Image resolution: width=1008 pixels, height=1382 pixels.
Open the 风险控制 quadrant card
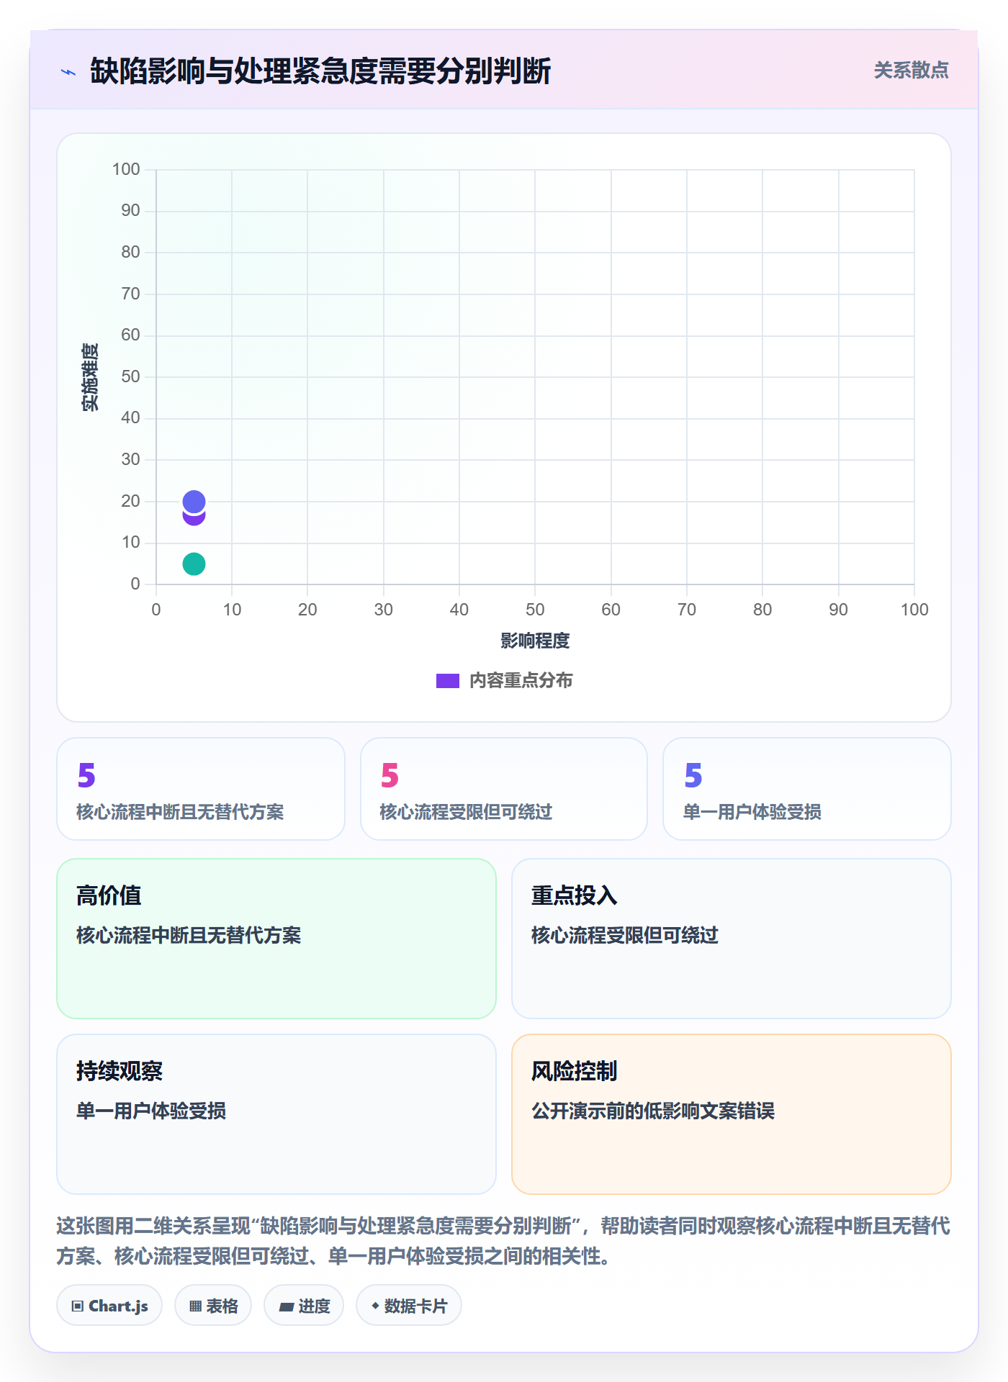731,1114
